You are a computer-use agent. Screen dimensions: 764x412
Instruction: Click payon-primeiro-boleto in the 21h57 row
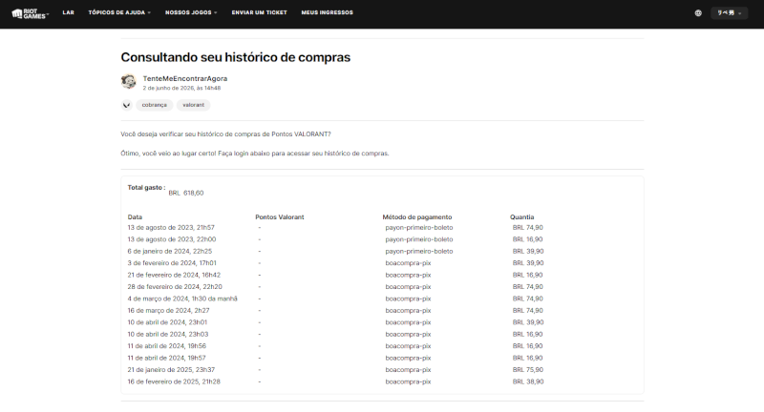pos(419,228)
